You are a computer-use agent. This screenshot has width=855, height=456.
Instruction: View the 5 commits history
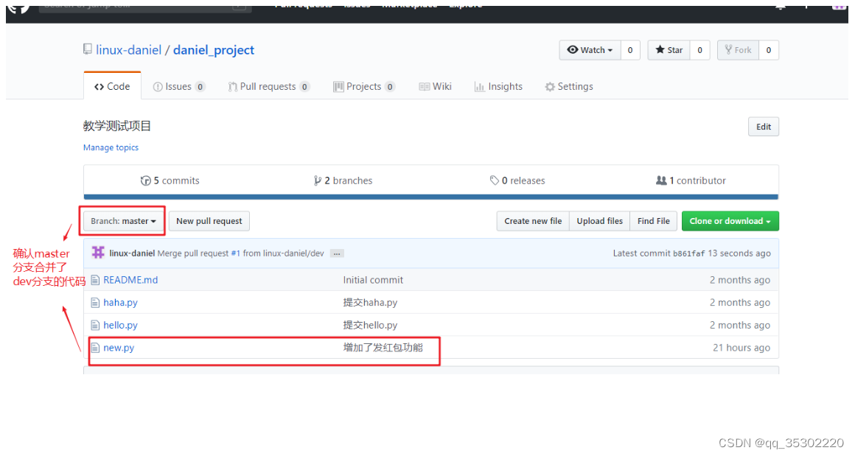(x=170, y=180)
